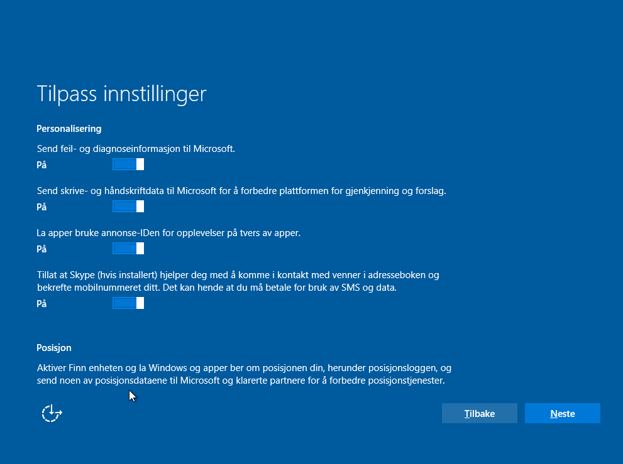This screenshot has height=464, width=623.
Task: Click the text 'La apper bruke annonse-IDen'
Action: tap(168, 233)
